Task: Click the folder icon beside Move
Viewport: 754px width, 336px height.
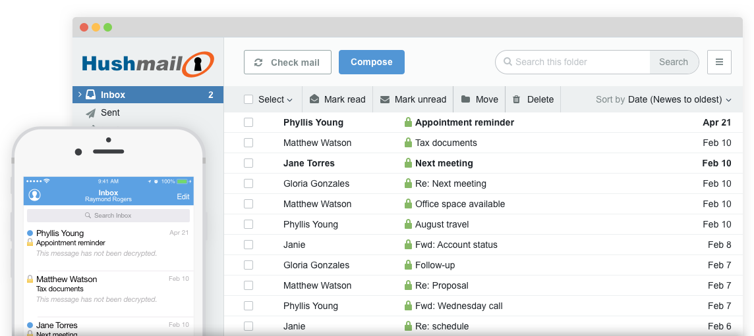Action: [465, 99]
